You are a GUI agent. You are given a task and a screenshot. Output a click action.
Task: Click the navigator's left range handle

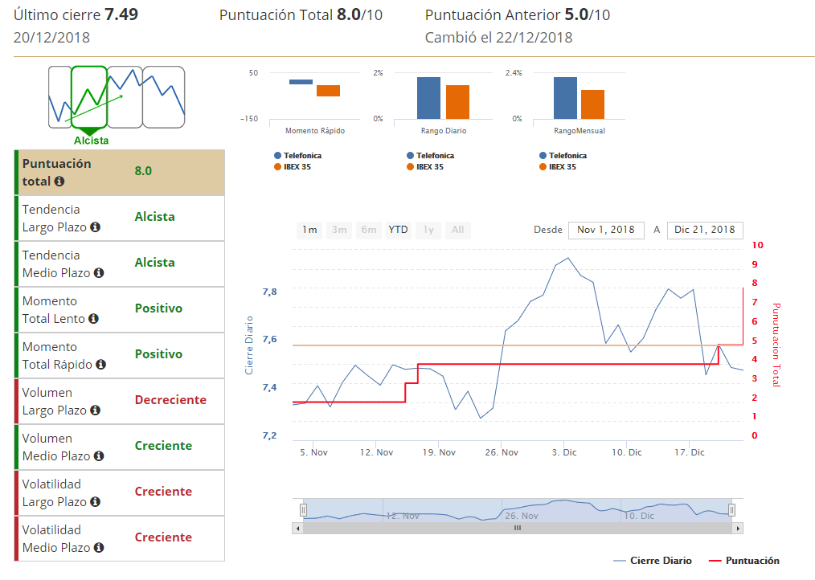pyautogui.click(x=304, y=509)
